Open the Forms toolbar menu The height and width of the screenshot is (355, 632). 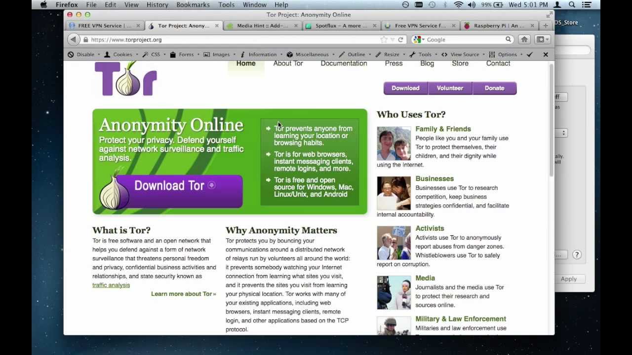coord(184,55)
